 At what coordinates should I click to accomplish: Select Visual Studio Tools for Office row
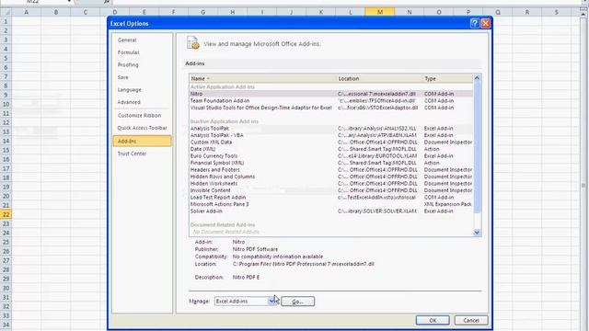click(x=331, y=108)
